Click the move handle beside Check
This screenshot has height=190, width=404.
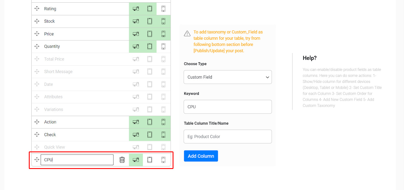37,135
